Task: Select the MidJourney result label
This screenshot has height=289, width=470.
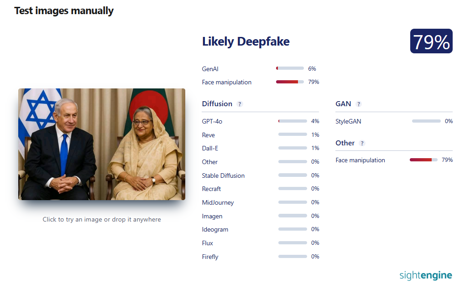Action: [218, 203]
